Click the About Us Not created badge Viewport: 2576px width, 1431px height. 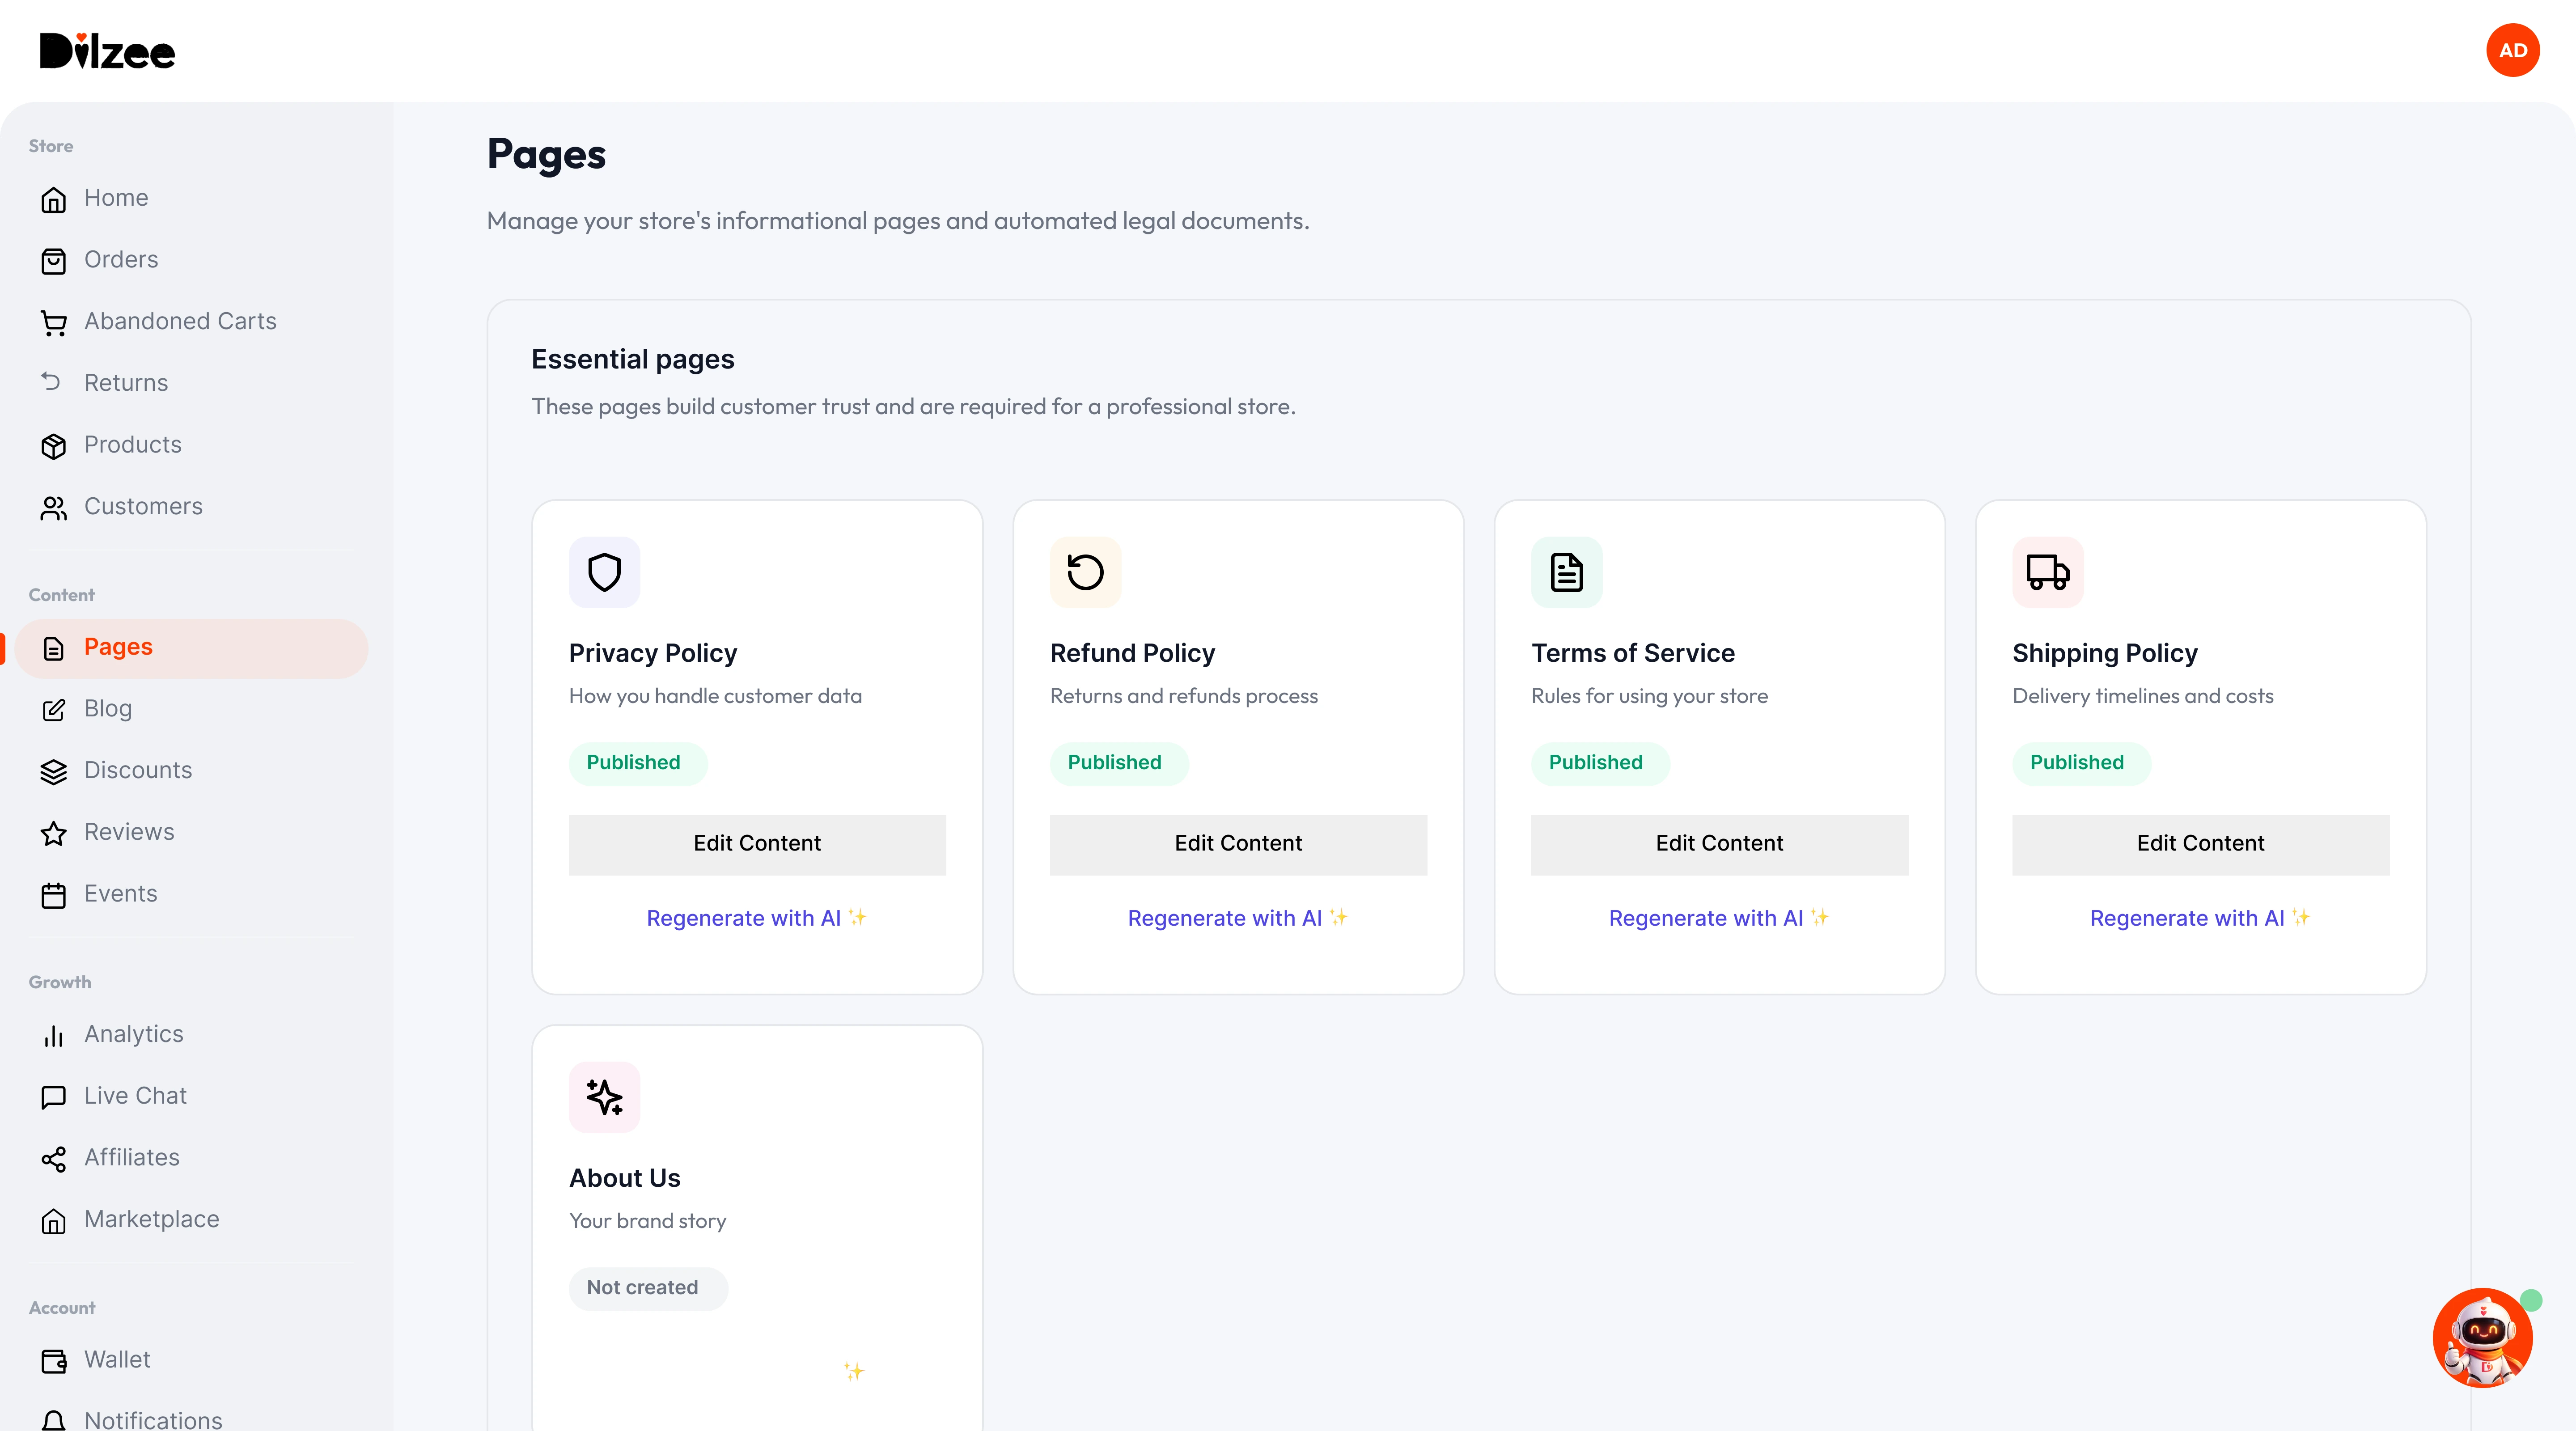[648, 1288]
